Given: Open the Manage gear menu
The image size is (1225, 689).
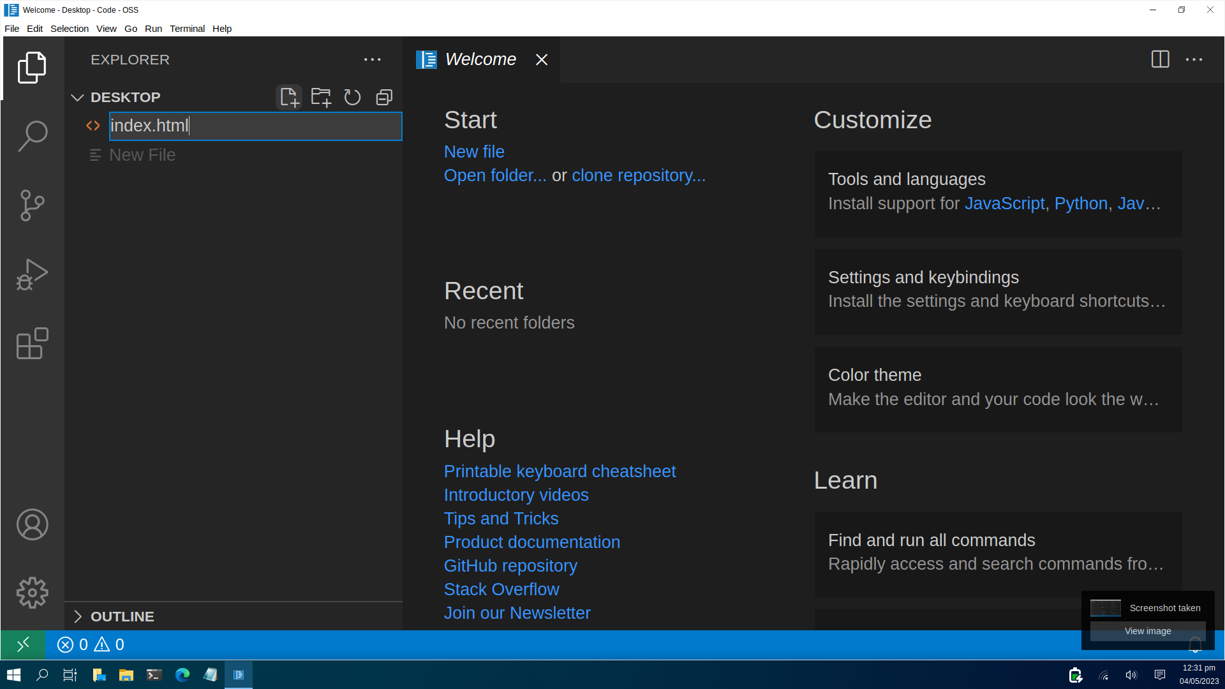Looking at the screenshot, I should pyautogui.click(x=32, y=593).
